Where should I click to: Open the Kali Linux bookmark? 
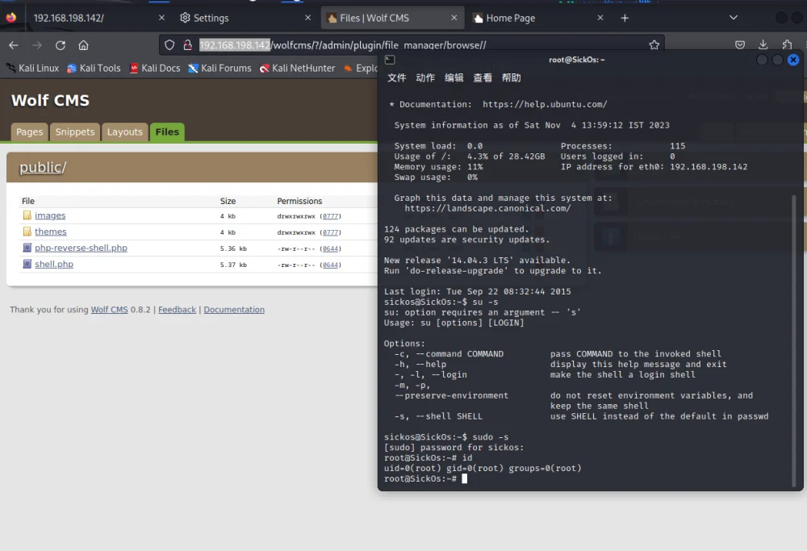click(32, 68)
